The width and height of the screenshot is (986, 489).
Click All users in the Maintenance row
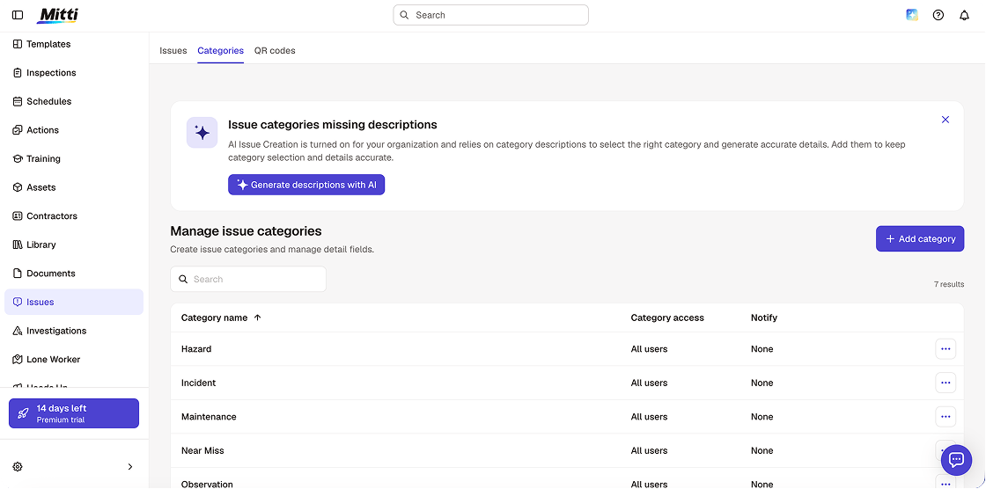tap(649, 417)
